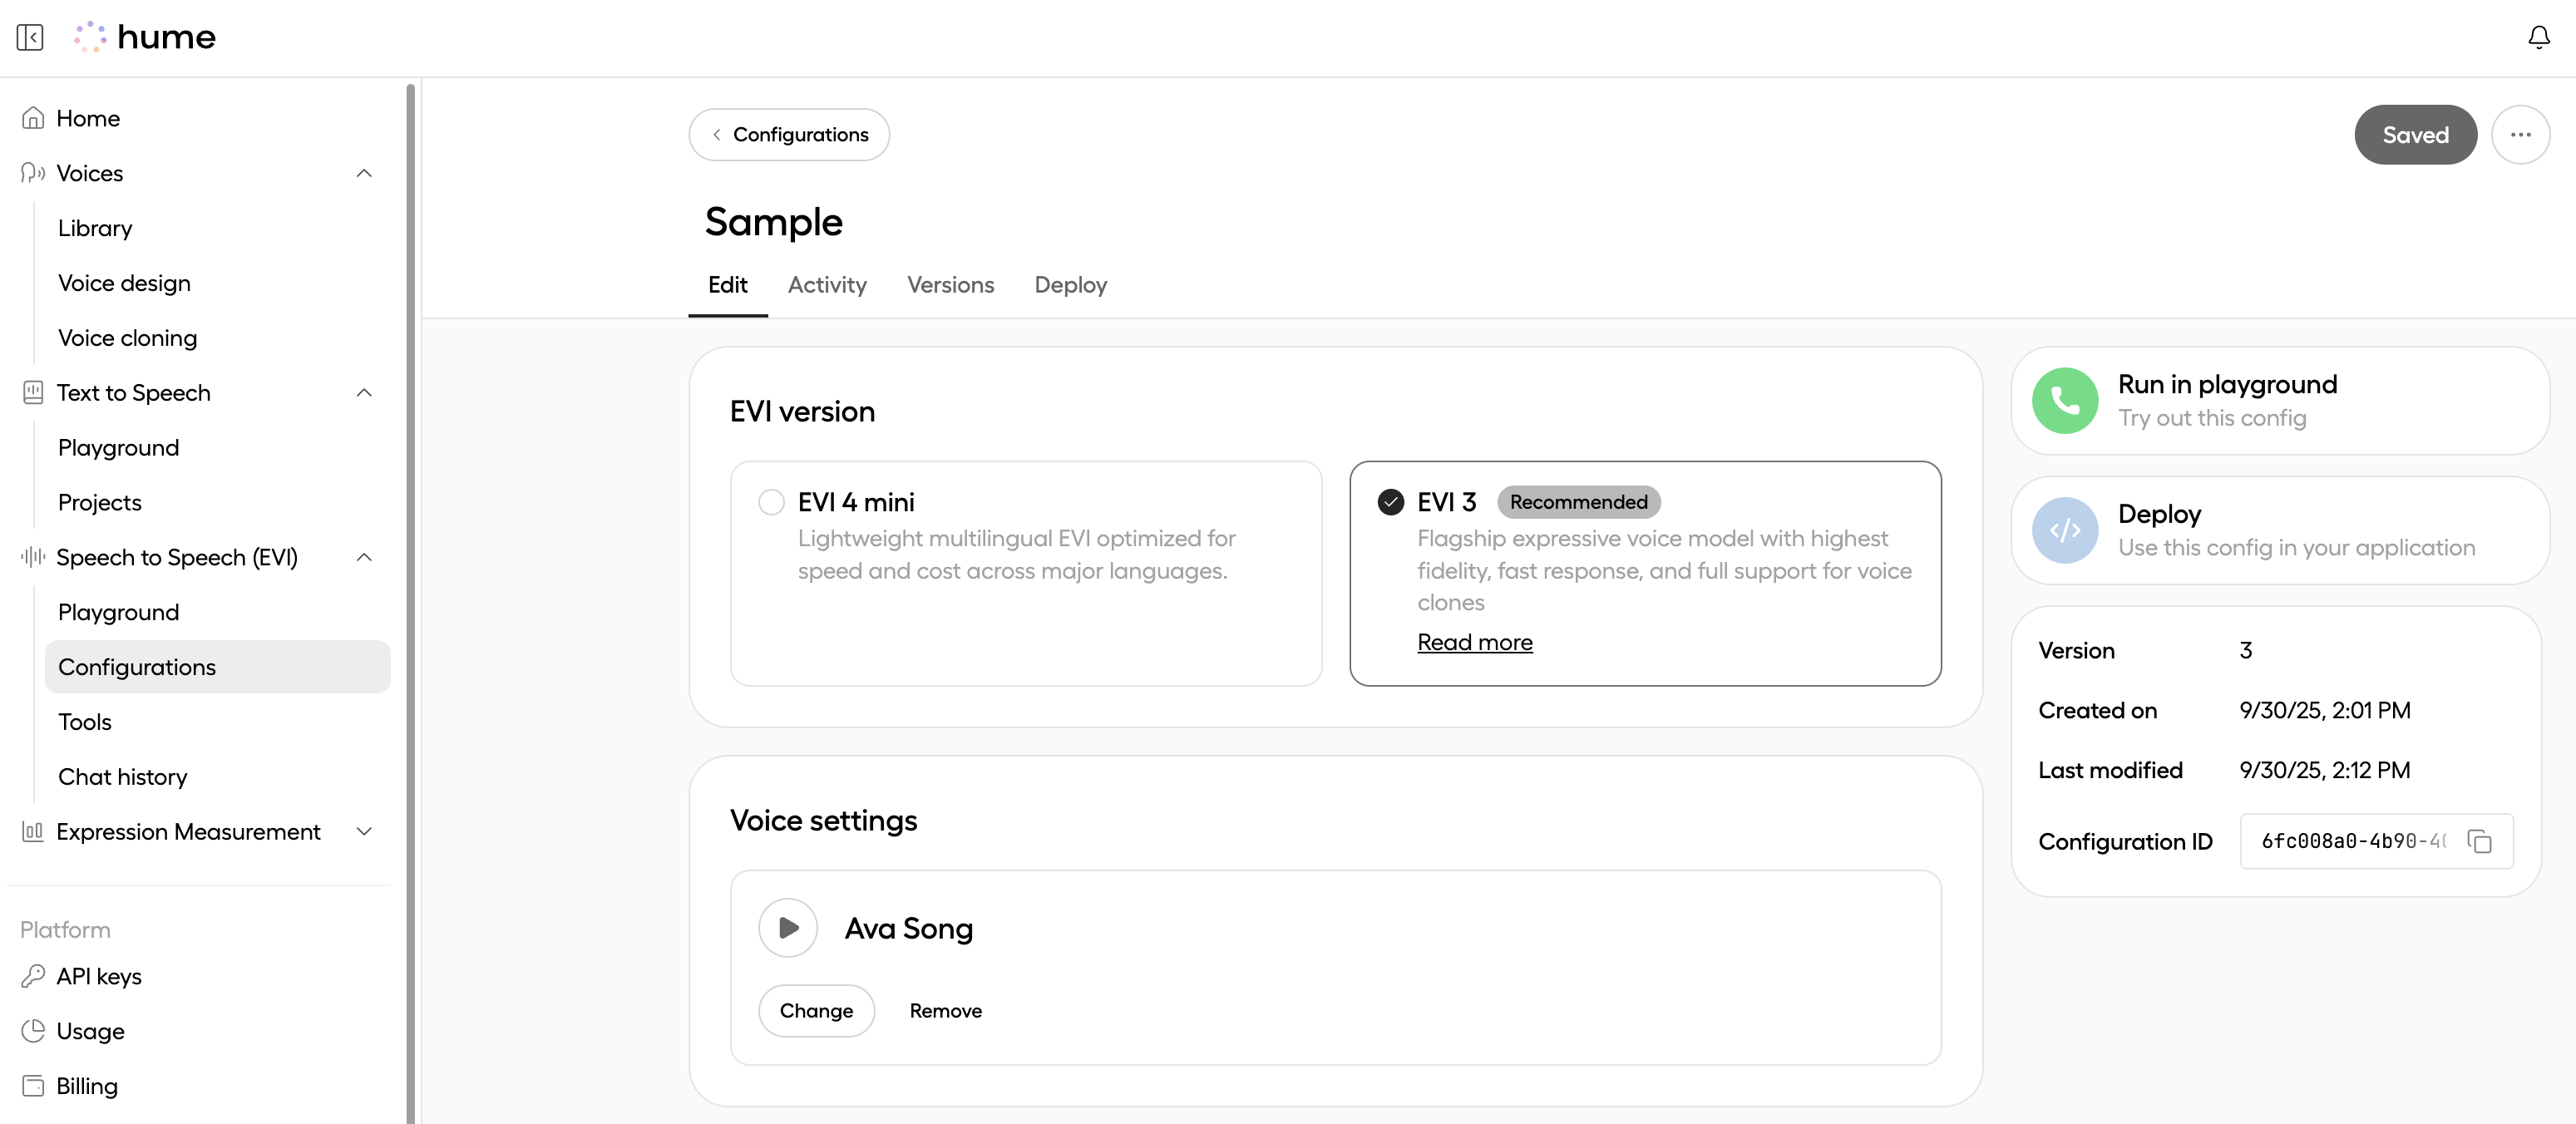Click the green Run in playground phone icon

[2064, 401]
